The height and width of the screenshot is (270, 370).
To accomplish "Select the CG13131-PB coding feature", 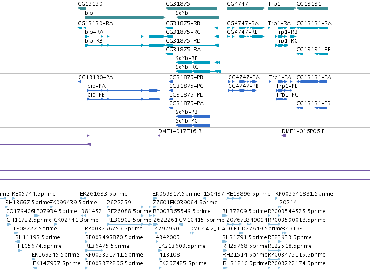I will [x=312, y=108].
